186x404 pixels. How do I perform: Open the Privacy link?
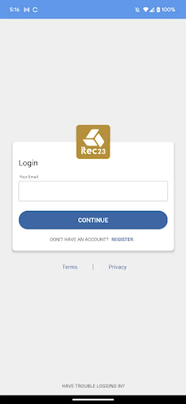click(x=117, y=267)
